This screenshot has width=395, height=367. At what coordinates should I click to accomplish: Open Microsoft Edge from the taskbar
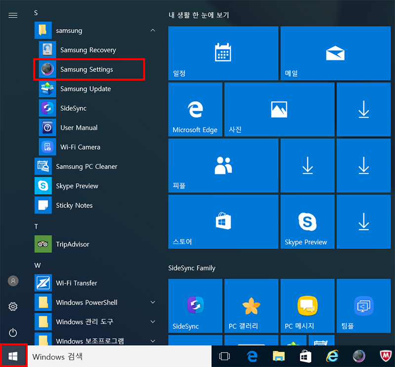pos(252,356)
